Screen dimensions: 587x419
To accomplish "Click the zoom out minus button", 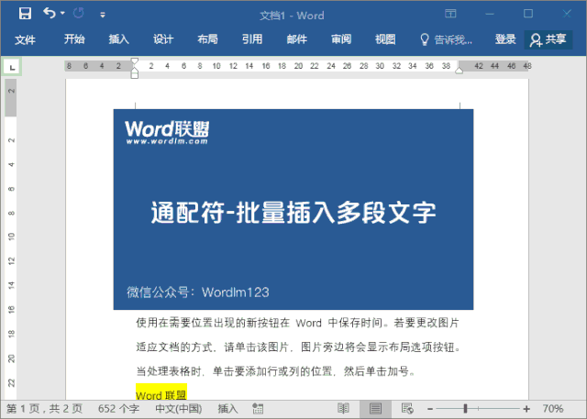I will pos(430,409).
